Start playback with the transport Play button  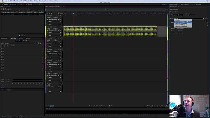pyautogui.click(x=92, y=106)
